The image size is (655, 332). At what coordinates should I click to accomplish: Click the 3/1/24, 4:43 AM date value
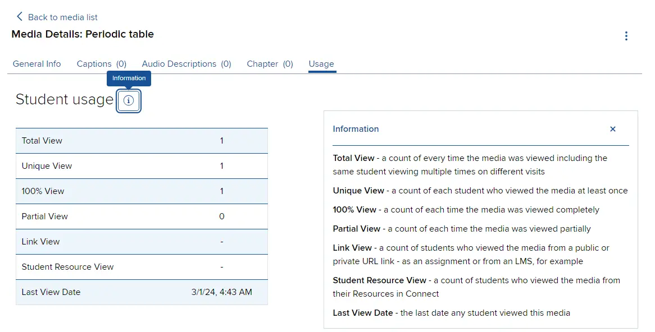pyautogui.click(x=222, y=292)
